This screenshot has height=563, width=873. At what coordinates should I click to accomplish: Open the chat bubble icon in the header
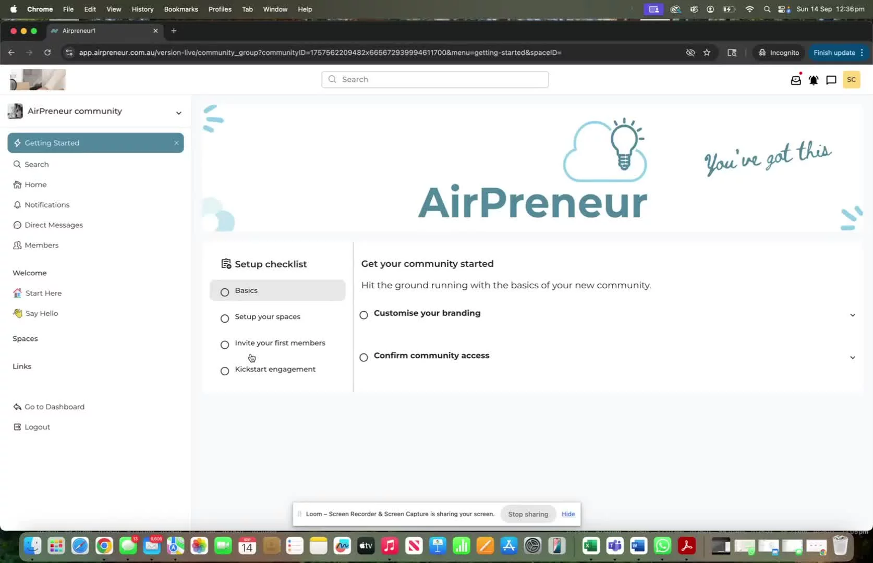click(831, 80)
